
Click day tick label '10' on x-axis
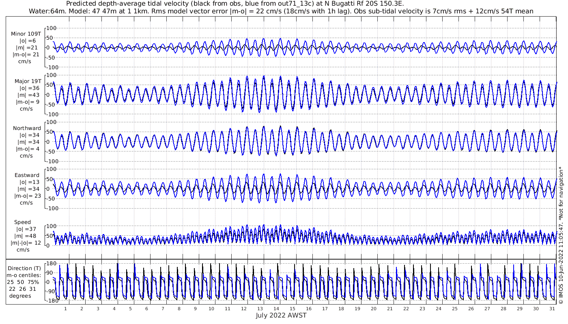(211, 308)
